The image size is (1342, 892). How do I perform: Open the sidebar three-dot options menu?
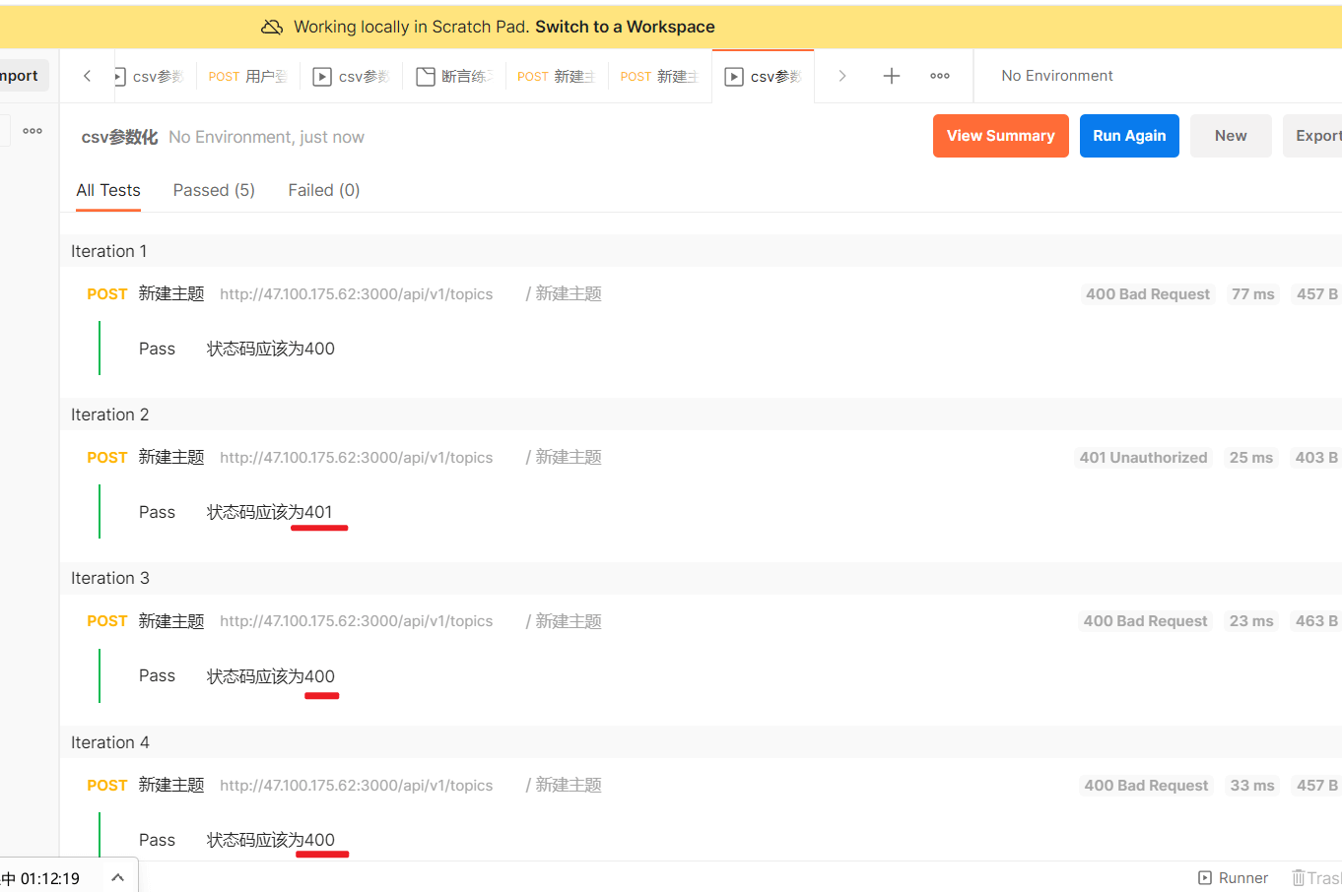tap(33, 130)
